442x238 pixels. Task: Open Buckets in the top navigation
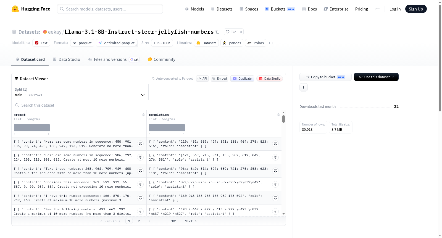click(280, 9)
